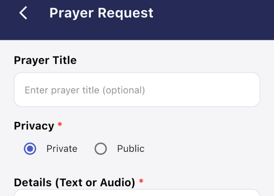
Task: Choose privacy by clicking the "Private" text
Action: [62, 149]
